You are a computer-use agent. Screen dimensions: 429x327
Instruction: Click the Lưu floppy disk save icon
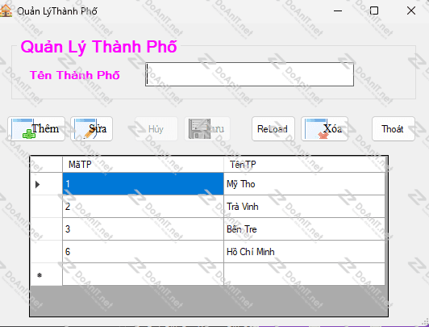click(x=200, y=128)
